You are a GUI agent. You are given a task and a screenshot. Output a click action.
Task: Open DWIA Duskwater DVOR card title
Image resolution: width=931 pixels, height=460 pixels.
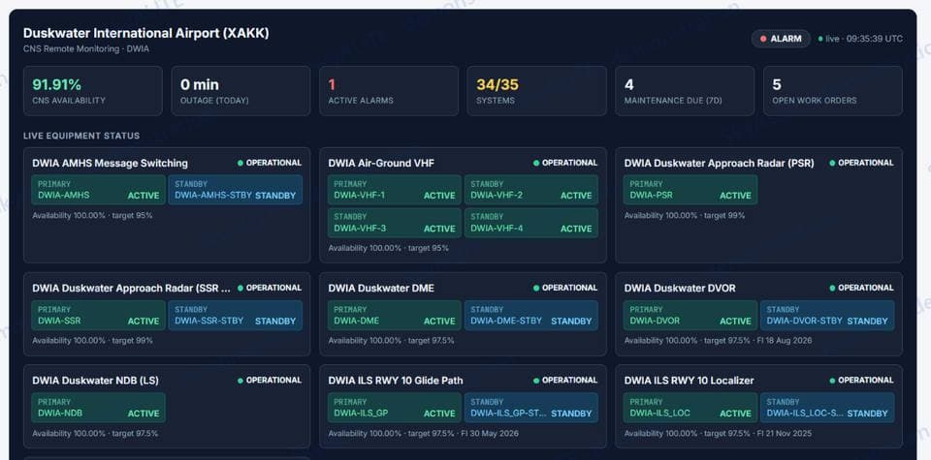coord(680,289)
